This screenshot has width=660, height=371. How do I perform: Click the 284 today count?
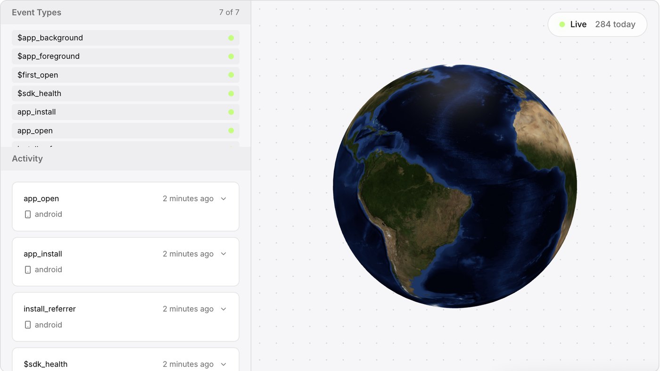615,25
